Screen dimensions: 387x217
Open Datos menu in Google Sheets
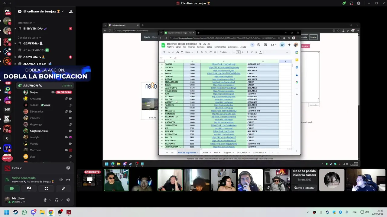click(209, 47)
